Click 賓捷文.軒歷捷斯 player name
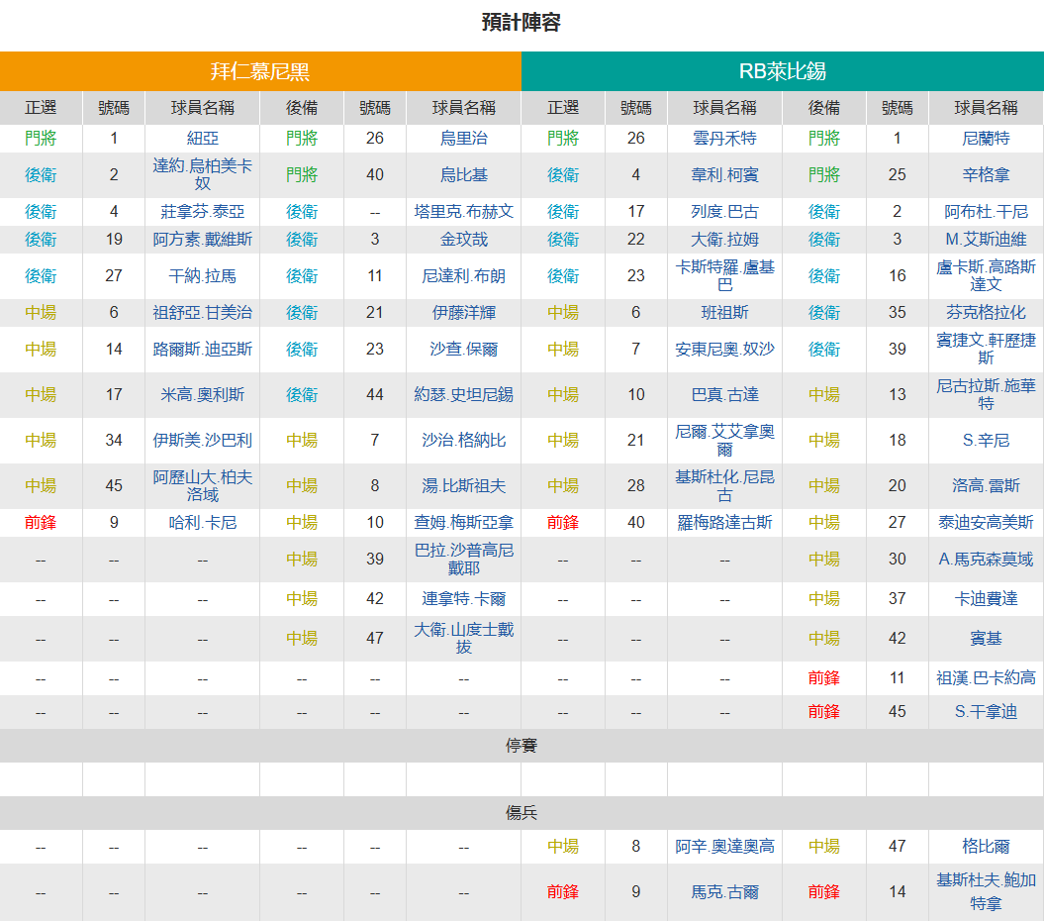Screen dimensions: 1044x921 coord(986,350)
